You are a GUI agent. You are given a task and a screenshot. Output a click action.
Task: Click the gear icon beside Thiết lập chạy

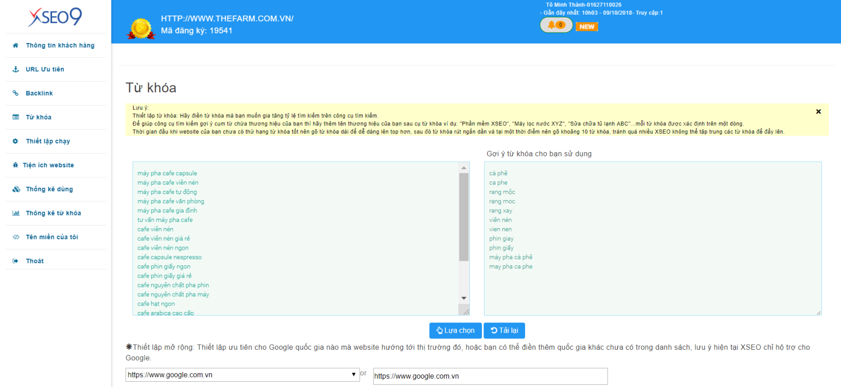click(16, 141)
